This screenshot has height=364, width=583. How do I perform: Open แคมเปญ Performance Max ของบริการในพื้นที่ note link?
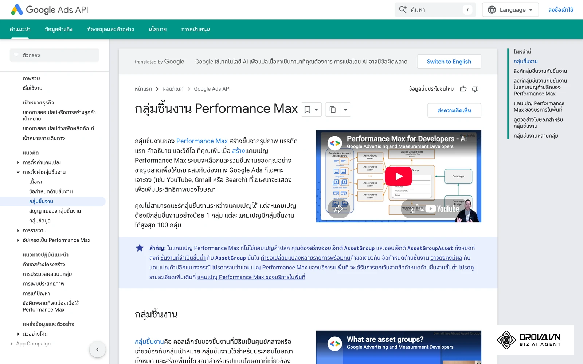251,277
